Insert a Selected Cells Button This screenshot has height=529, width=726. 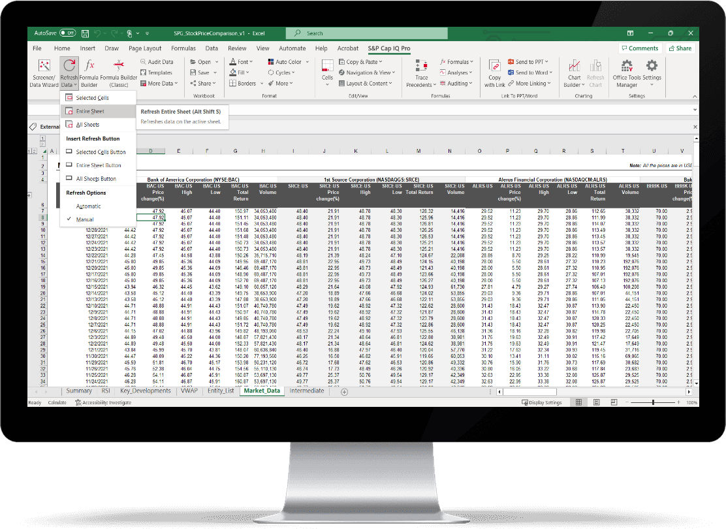click(x=98, y=152)
